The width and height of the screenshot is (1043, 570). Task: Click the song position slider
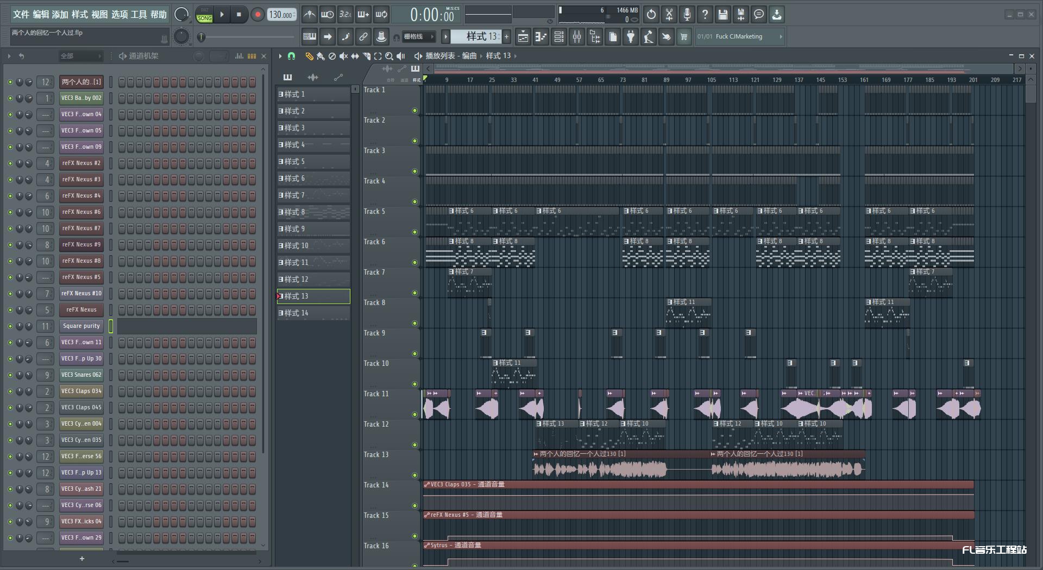coord(247,37)
